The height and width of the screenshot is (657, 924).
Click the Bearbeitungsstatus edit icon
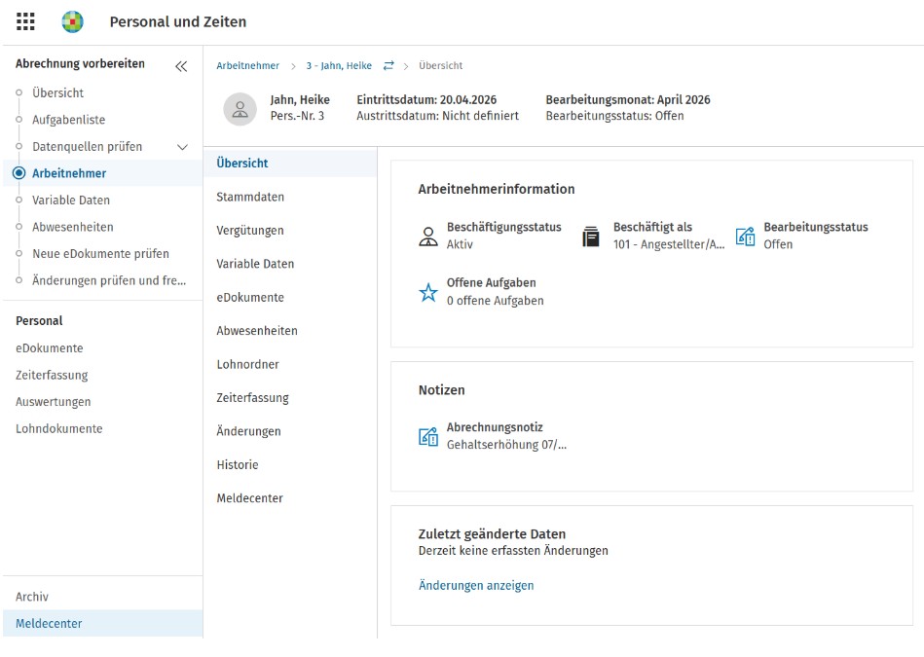[x=746, y=237]
